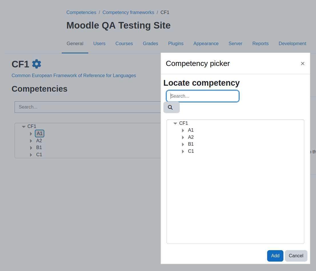Click Cancel in the Competency picker
This screenshot has width=316, height=271.
pyautogui.click(x=296, y=256)
